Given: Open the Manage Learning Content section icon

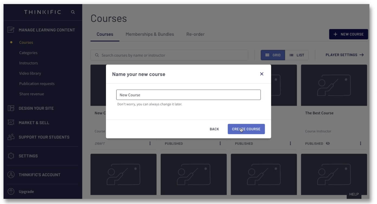Looking at the screenshot, I should tap(8, 30).
